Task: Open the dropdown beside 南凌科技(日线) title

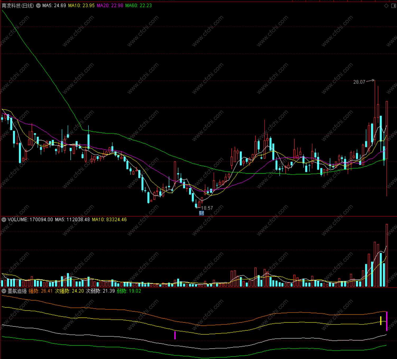Action: coord(38,6)
